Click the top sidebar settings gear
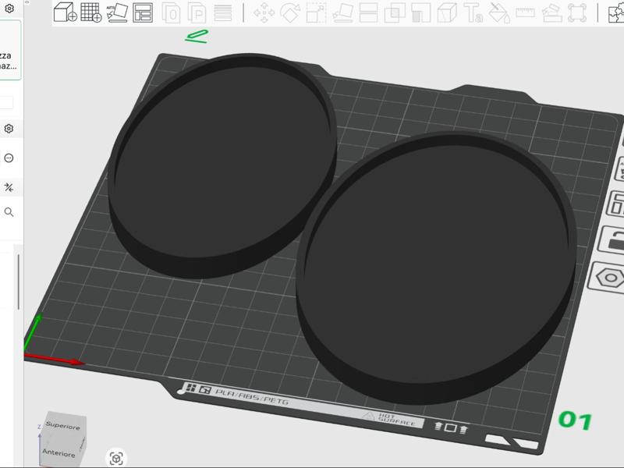 (x=9, y=9)
